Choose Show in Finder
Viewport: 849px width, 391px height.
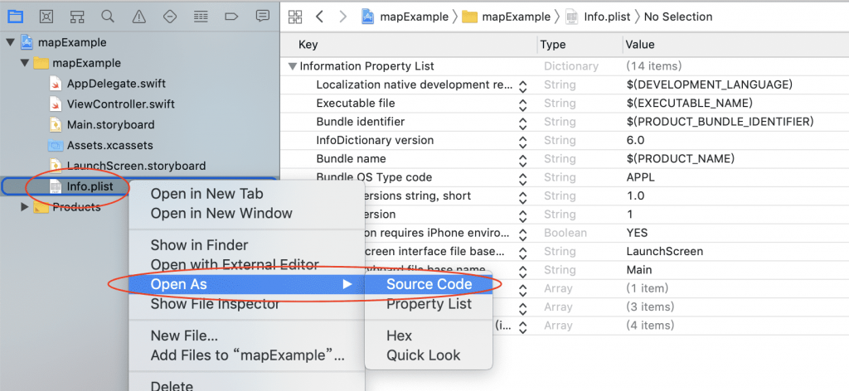199,245
